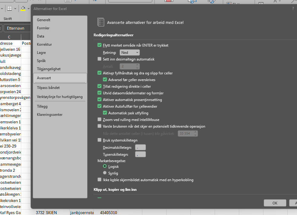Toggle Aktiver Autofullfør for celleverdier
297x215 pixels.
click(99, 106)
